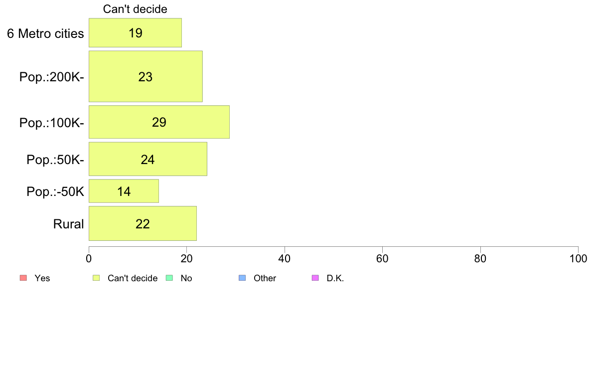Viewport: 592px width, 367px height.
Task: Click the 40 tick on the axis
Action: click(x=285, y=258)
